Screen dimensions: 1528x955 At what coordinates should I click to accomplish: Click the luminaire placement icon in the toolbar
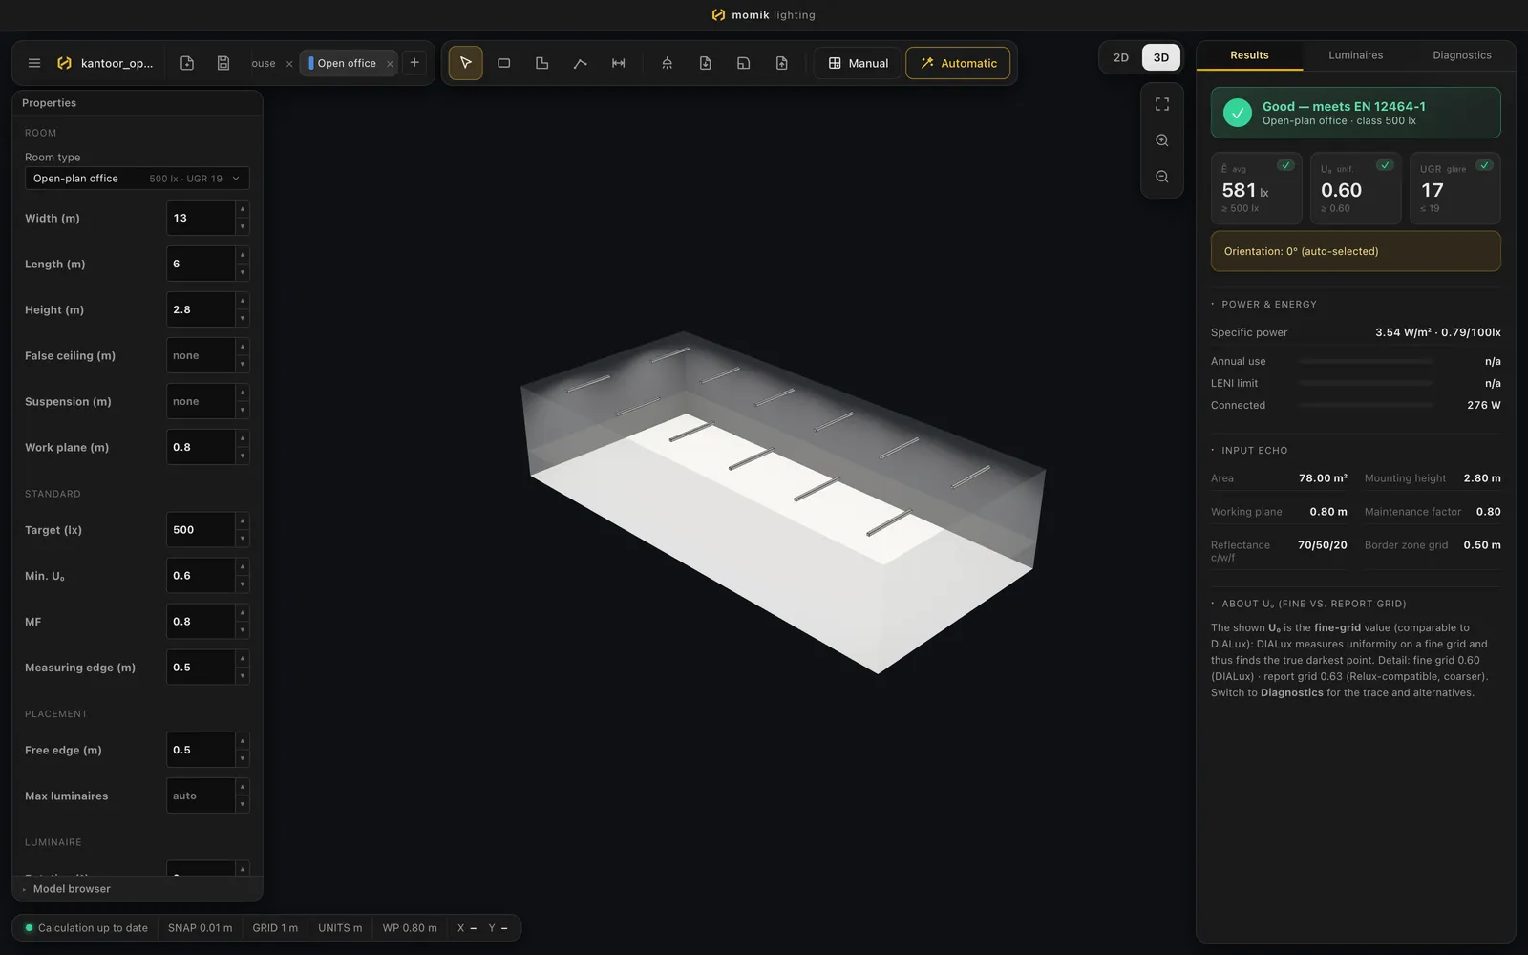point(668,63)
